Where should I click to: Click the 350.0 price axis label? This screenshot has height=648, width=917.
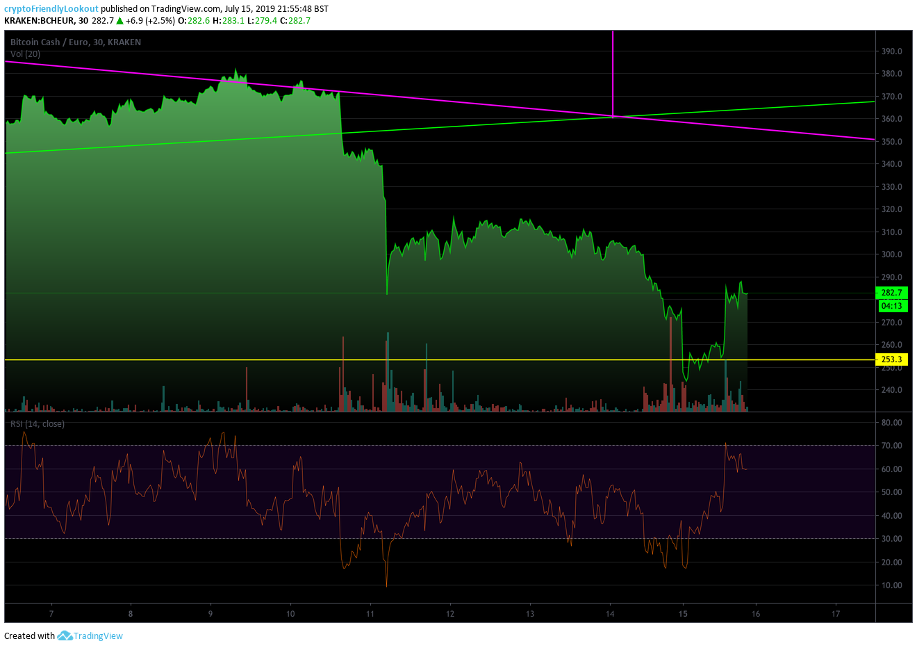point(892,142)
